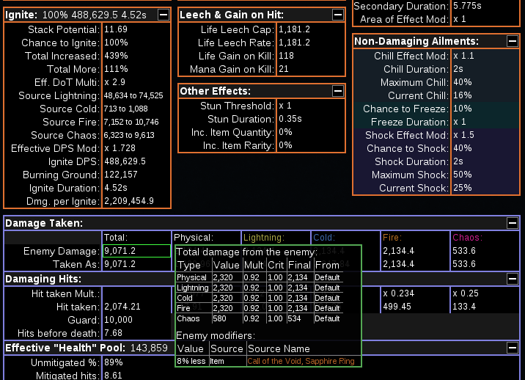The image size is (525, 380).
Task: Click the total Hit taken value 2,074.21
Action: pos(122,307)
